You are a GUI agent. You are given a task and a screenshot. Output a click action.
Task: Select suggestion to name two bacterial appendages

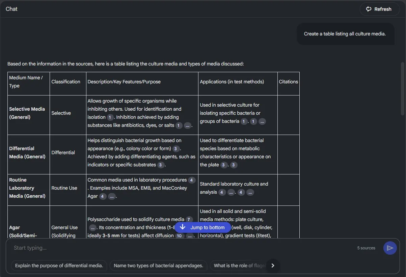(158, 266)
